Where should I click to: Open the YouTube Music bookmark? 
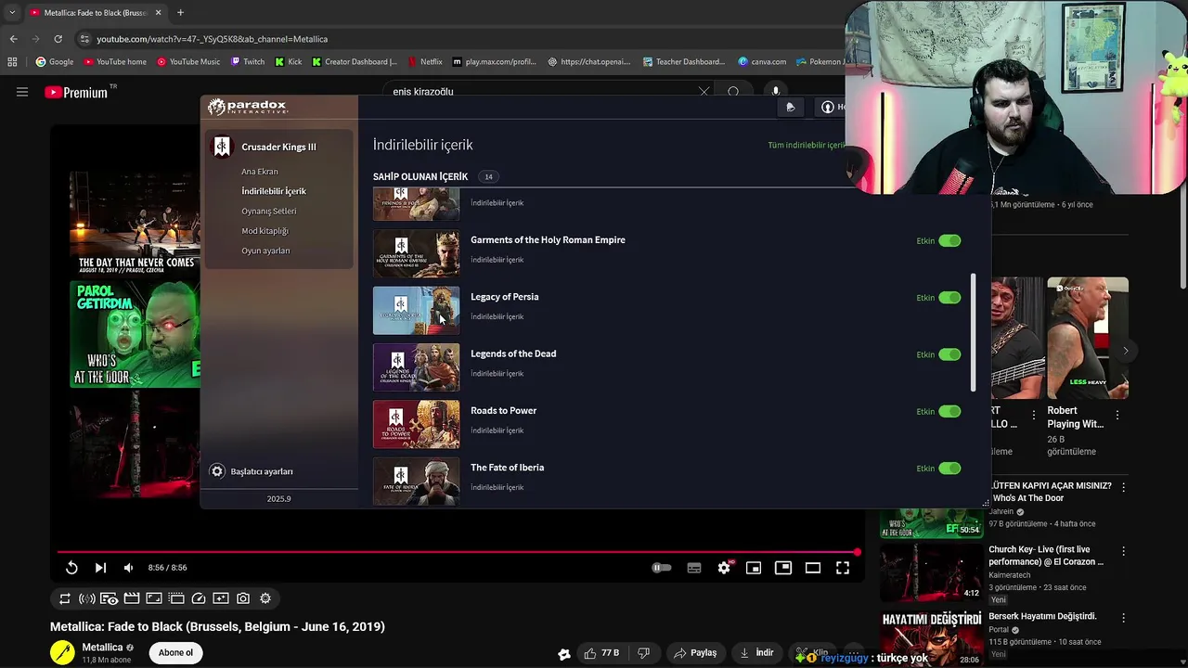tap(187, 62)
